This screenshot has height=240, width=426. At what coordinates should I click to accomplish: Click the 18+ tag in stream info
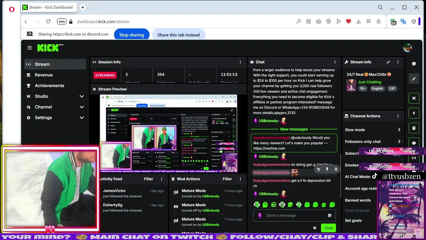[x=362, y=89]
